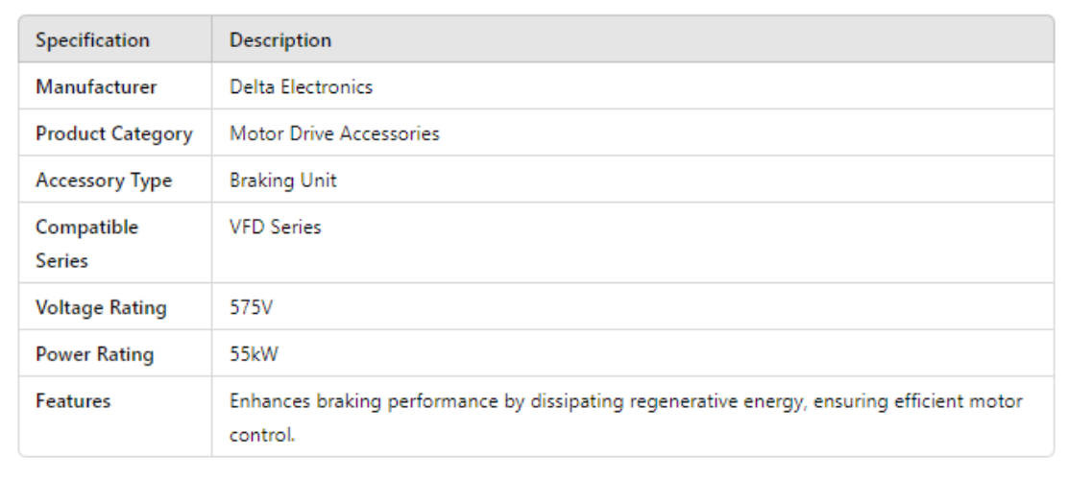Click Motor Drive Accessories text
This screenshot has height=480, width=1068.
[334, 133]
